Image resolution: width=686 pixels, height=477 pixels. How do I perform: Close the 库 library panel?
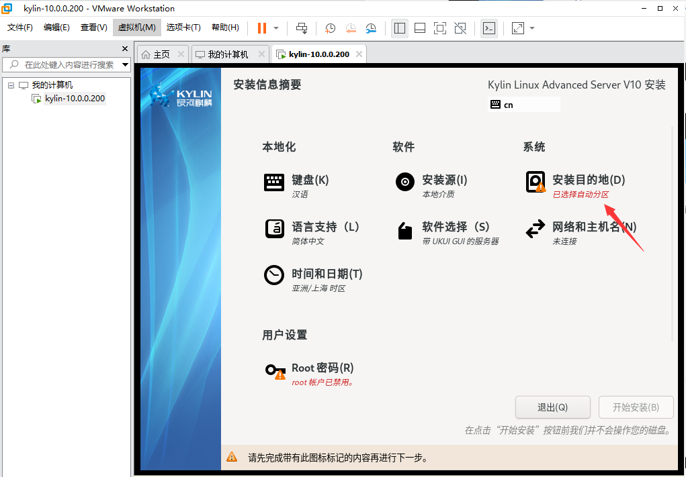(x=125, y=48)
